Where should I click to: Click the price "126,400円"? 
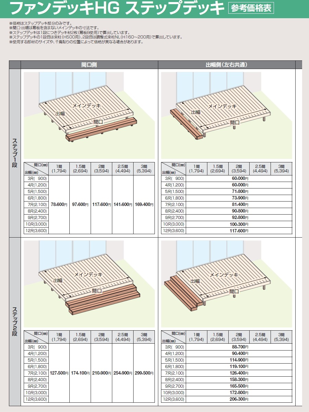tap(239, 373)
